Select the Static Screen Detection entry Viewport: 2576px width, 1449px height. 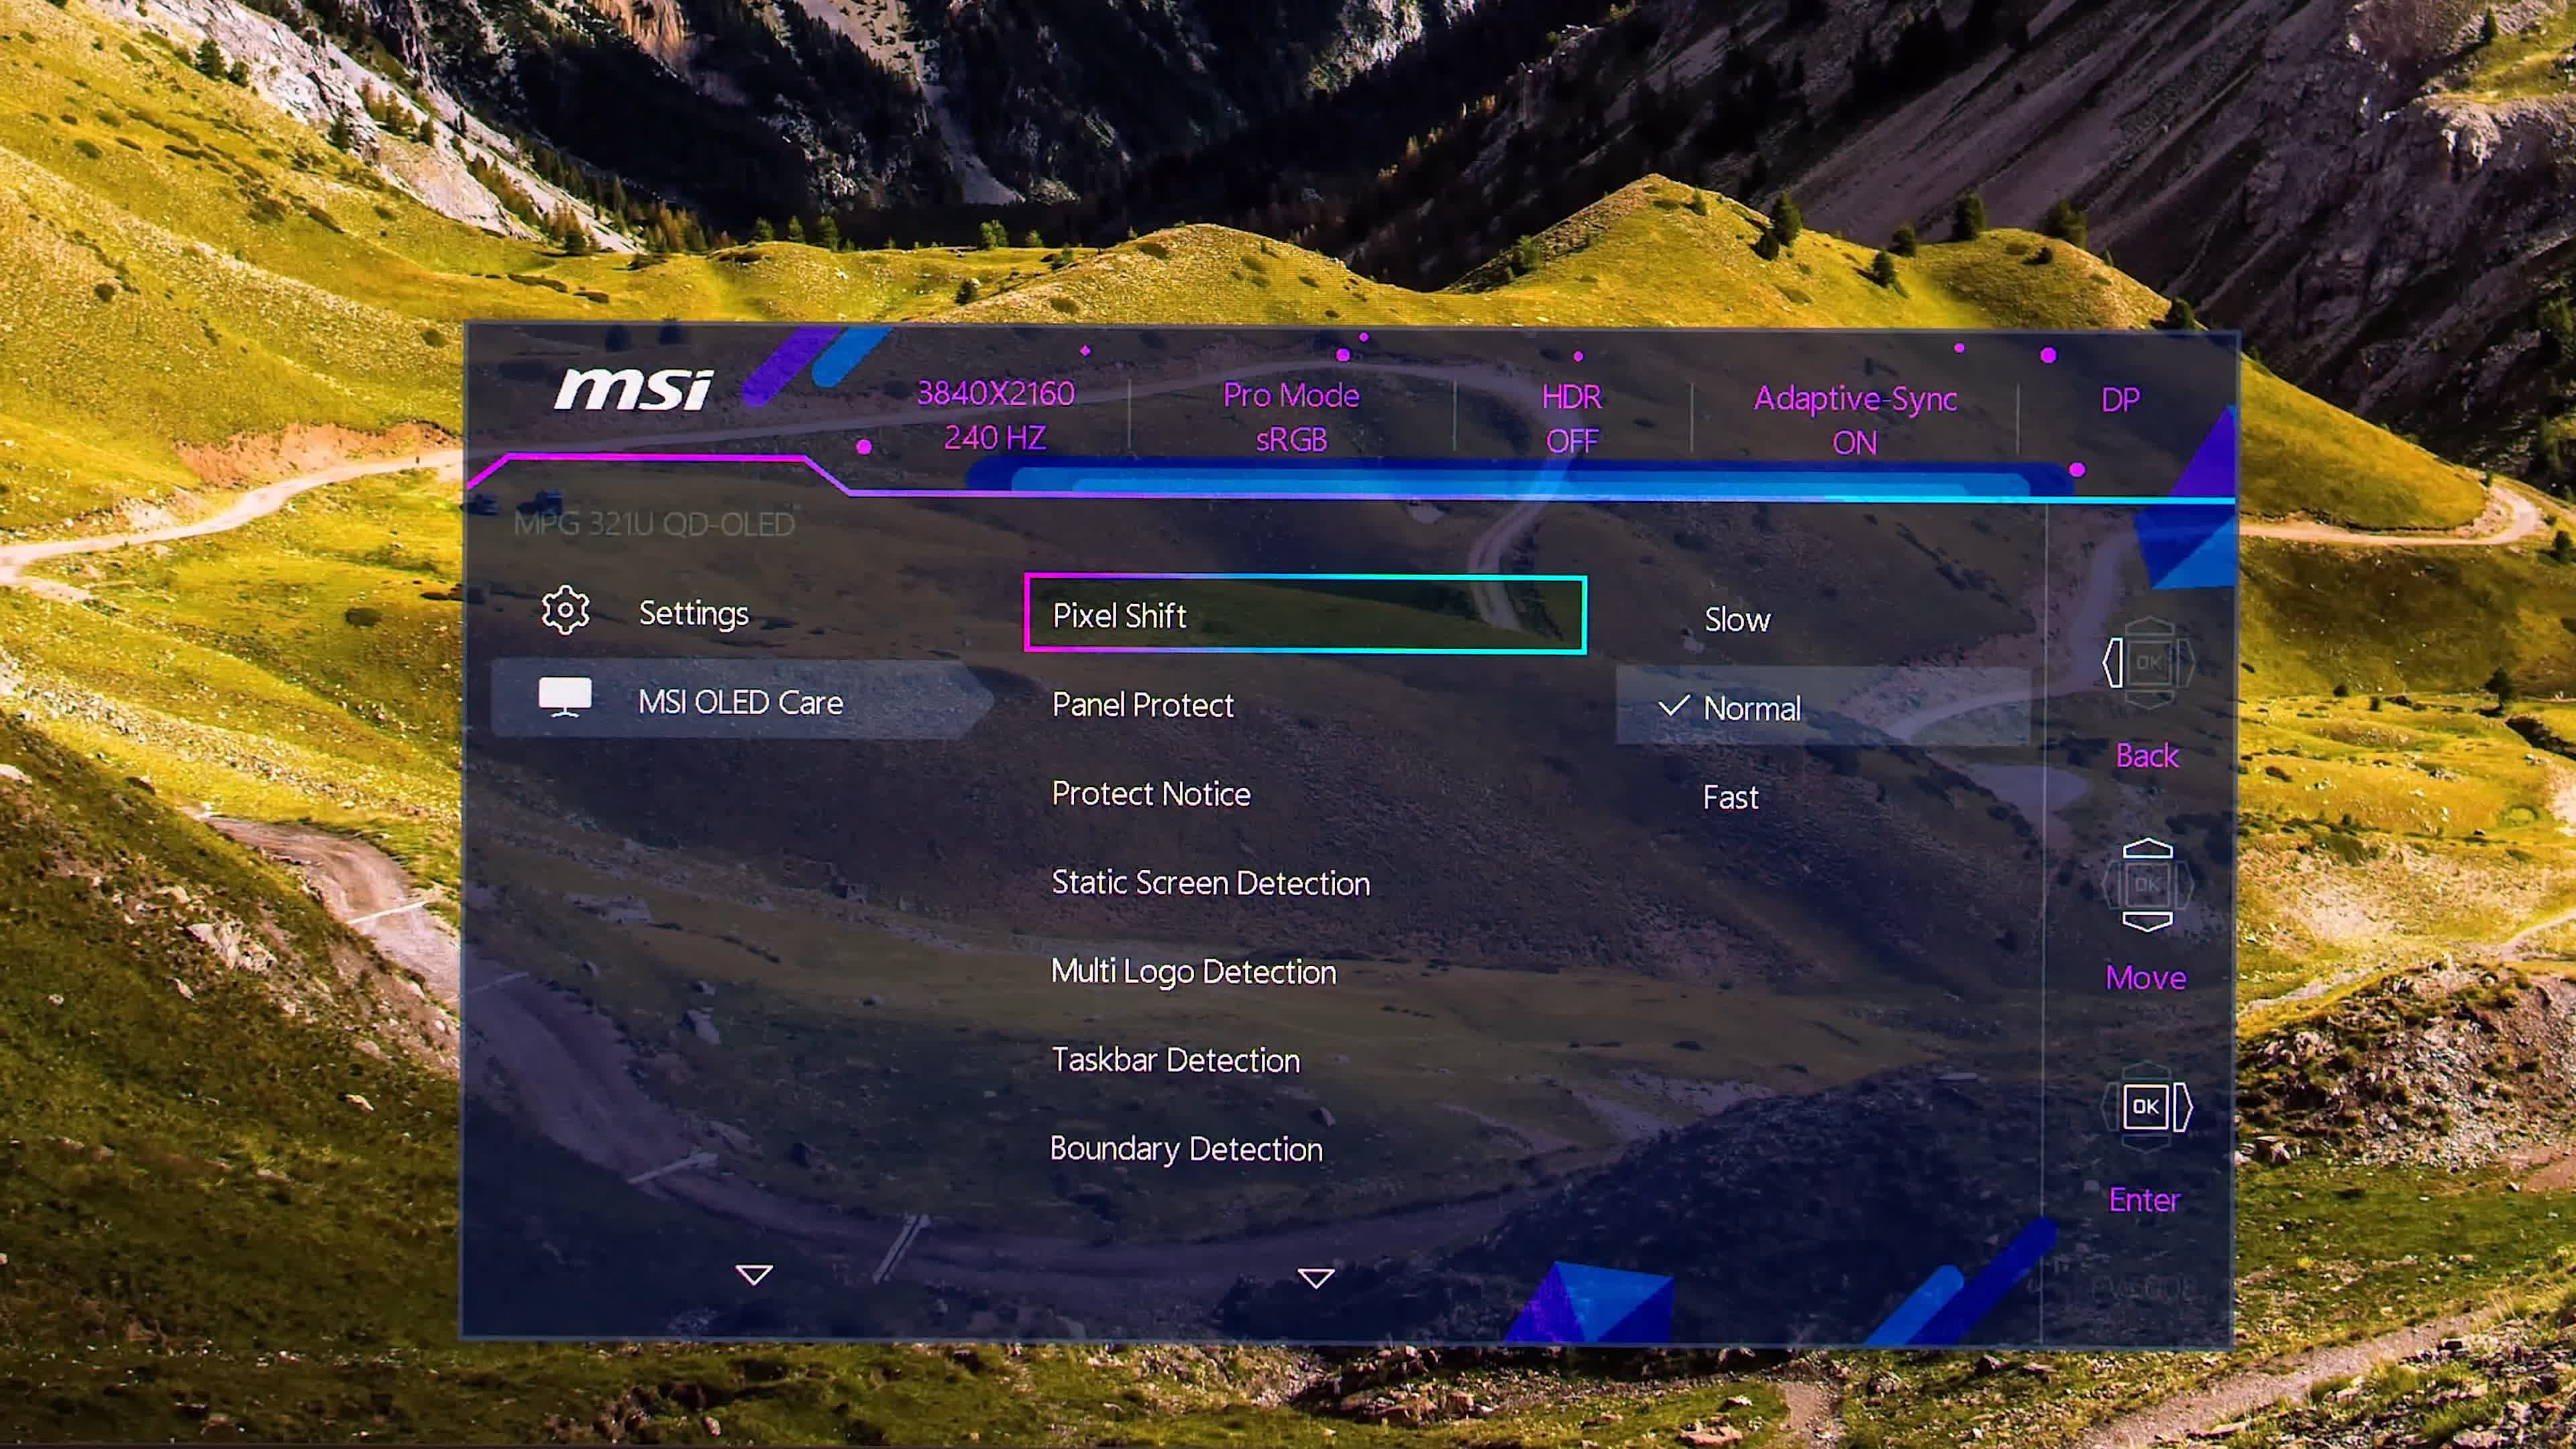click(1210, 883)
